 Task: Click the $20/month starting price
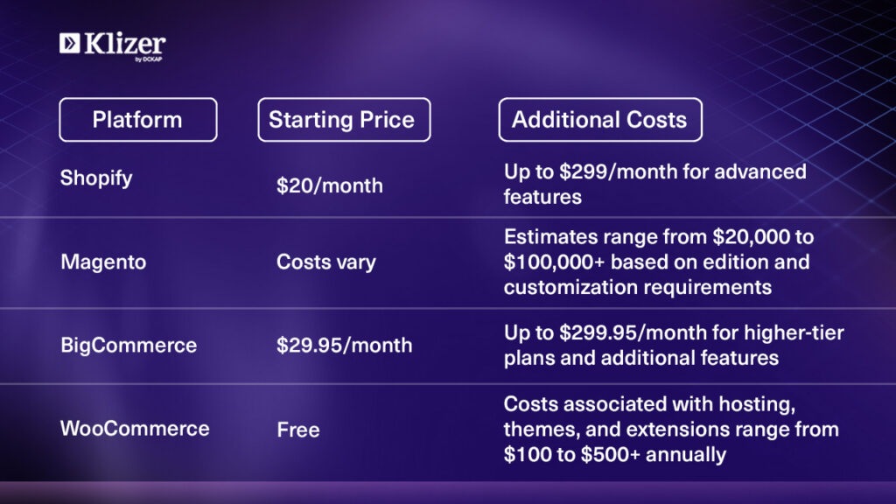[x=330, y=185]
